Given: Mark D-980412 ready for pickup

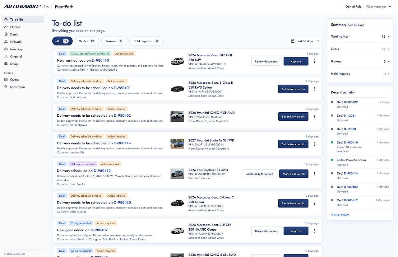Looking at the screenshot, I should [x=260, y=174].
